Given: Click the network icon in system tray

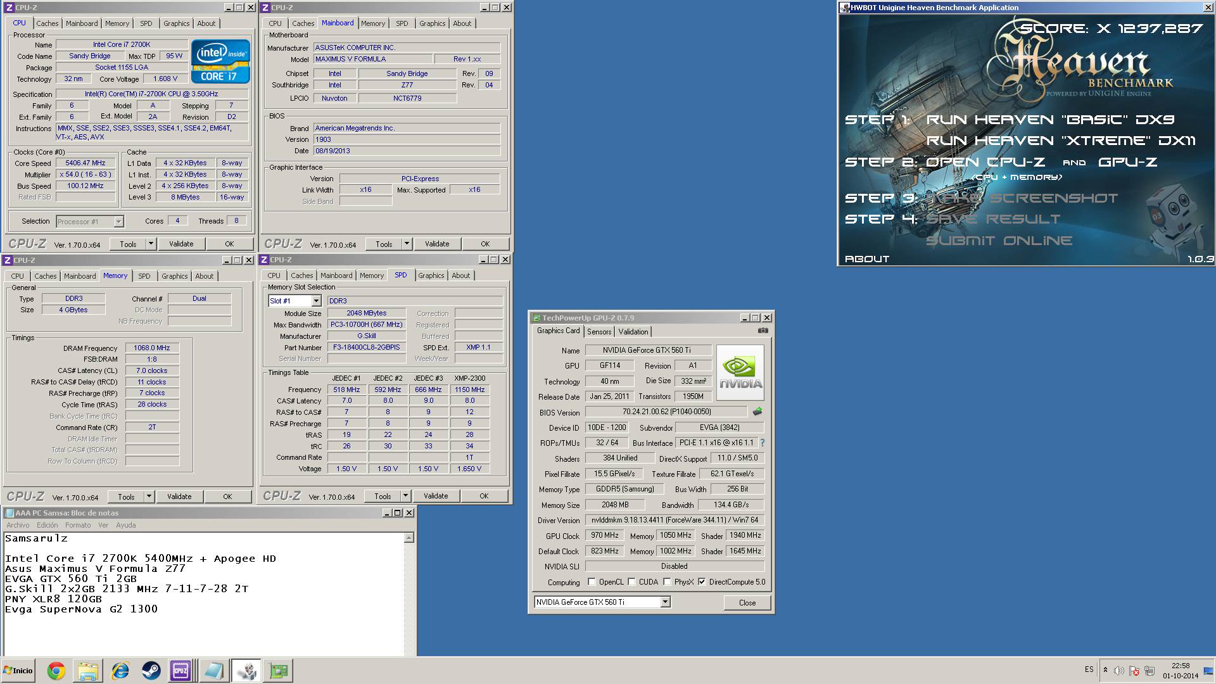Looking at the screenshot, I should 1149,671.
